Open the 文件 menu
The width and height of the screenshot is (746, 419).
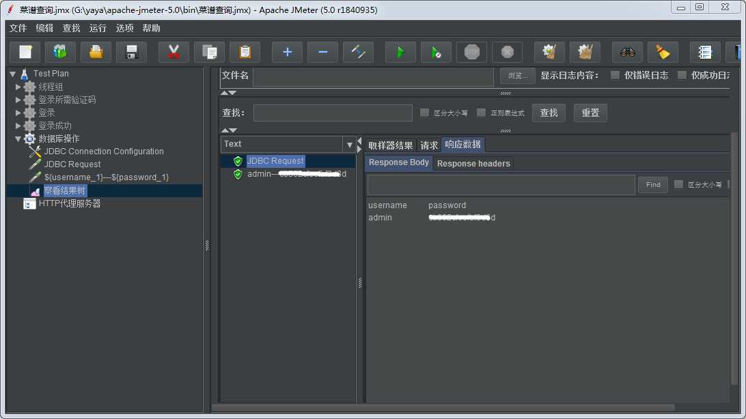tap(18, 28)
